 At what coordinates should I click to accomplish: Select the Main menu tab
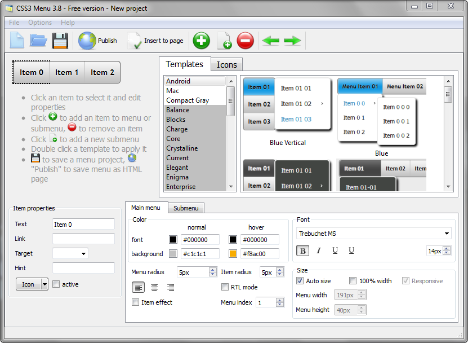tap(146, 208)
